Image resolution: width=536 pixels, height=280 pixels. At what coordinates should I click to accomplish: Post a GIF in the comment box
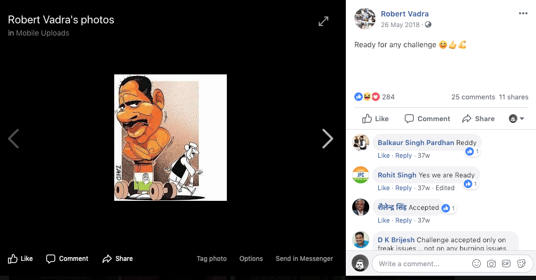coord(506,264)
